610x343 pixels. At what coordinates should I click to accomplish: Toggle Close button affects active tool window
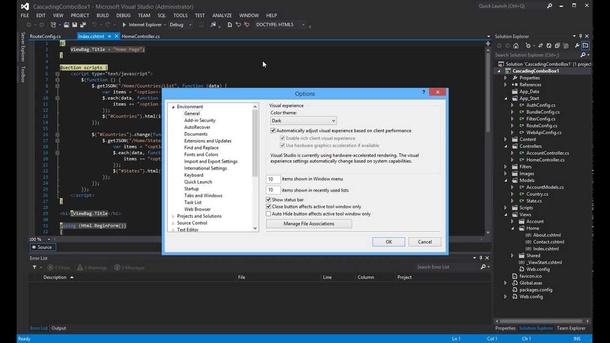(269, 207)
